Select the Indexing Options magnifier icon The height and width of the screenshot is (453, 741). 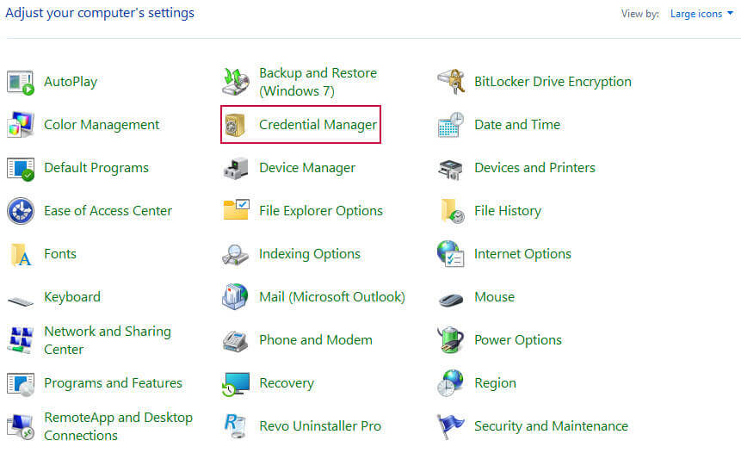click(235, 254)
